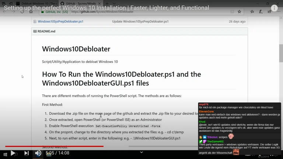The height and width of the screenshot is (159, 283).
Task: Open the video info card icon
Action: 274,8
